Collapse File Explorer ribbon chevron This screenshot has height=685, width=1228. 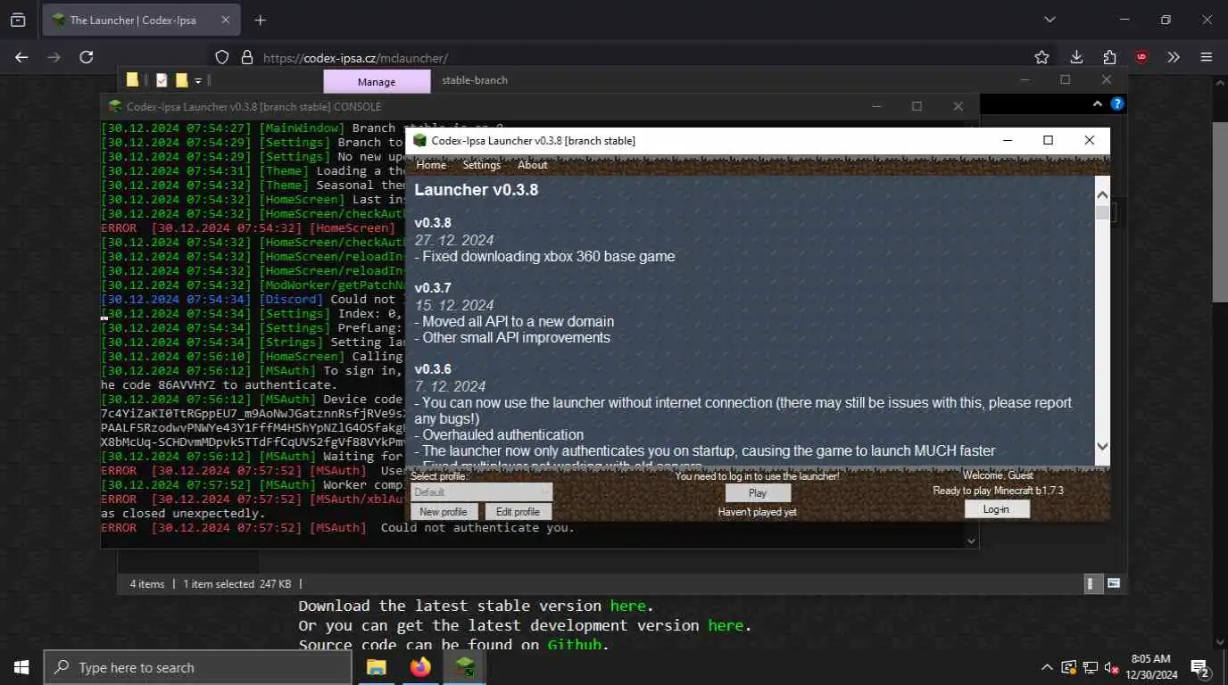[x=1098, y=104]
